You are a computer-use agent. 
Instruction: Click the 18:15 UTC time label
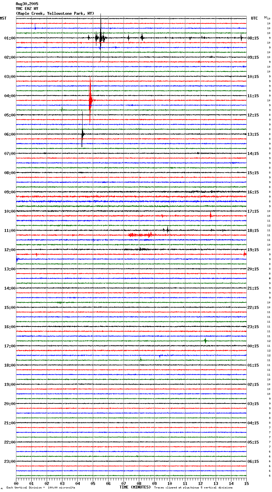[253, 231]
